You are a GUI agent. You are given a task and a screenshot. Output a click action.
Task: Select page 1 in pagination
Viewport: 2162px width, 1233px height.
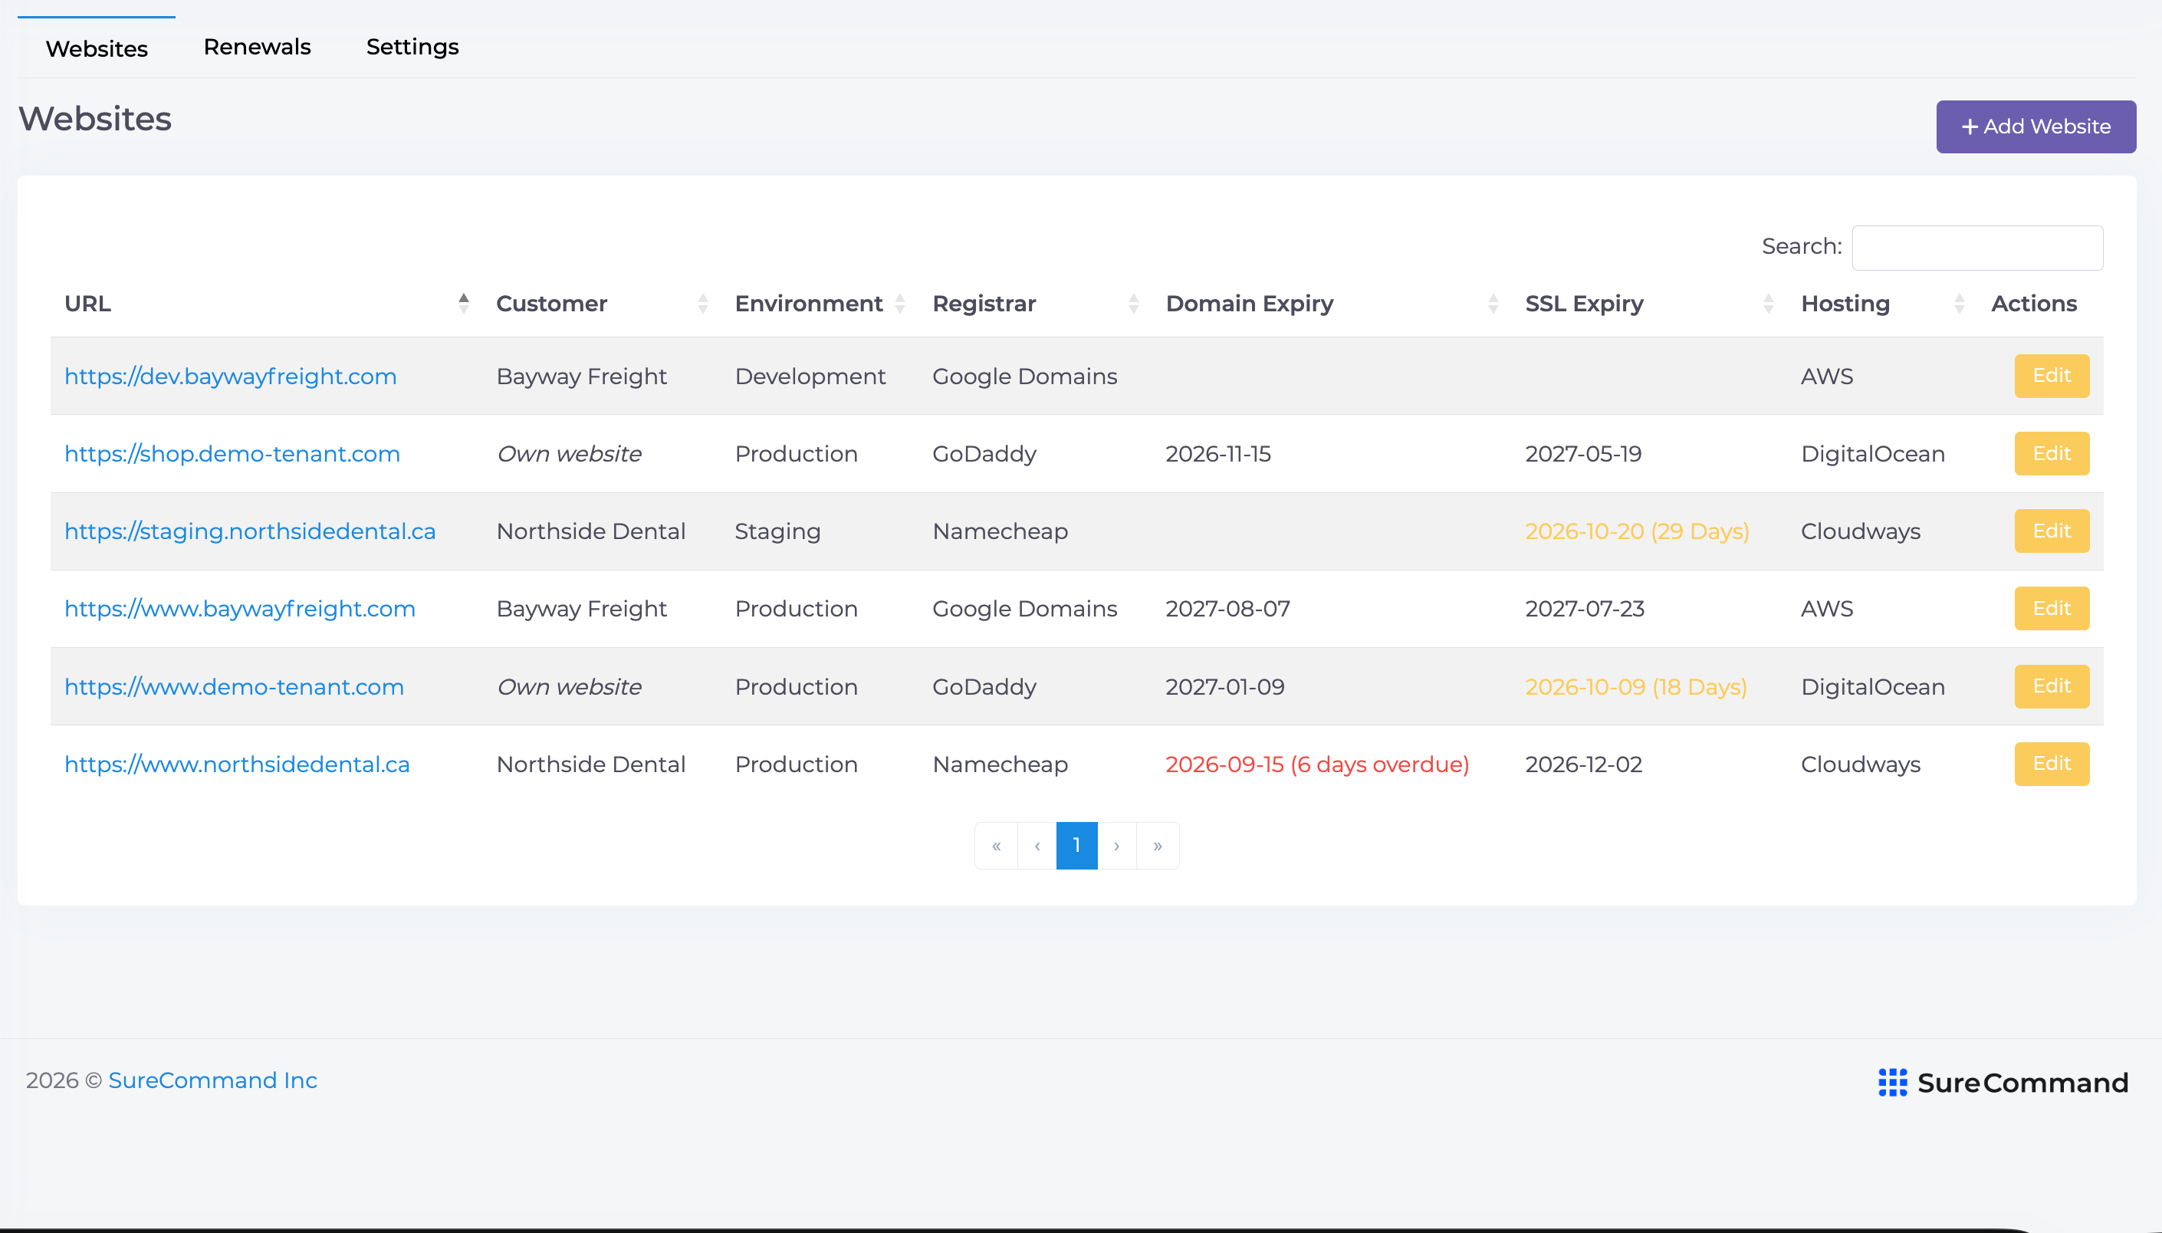click(1076, 845)
